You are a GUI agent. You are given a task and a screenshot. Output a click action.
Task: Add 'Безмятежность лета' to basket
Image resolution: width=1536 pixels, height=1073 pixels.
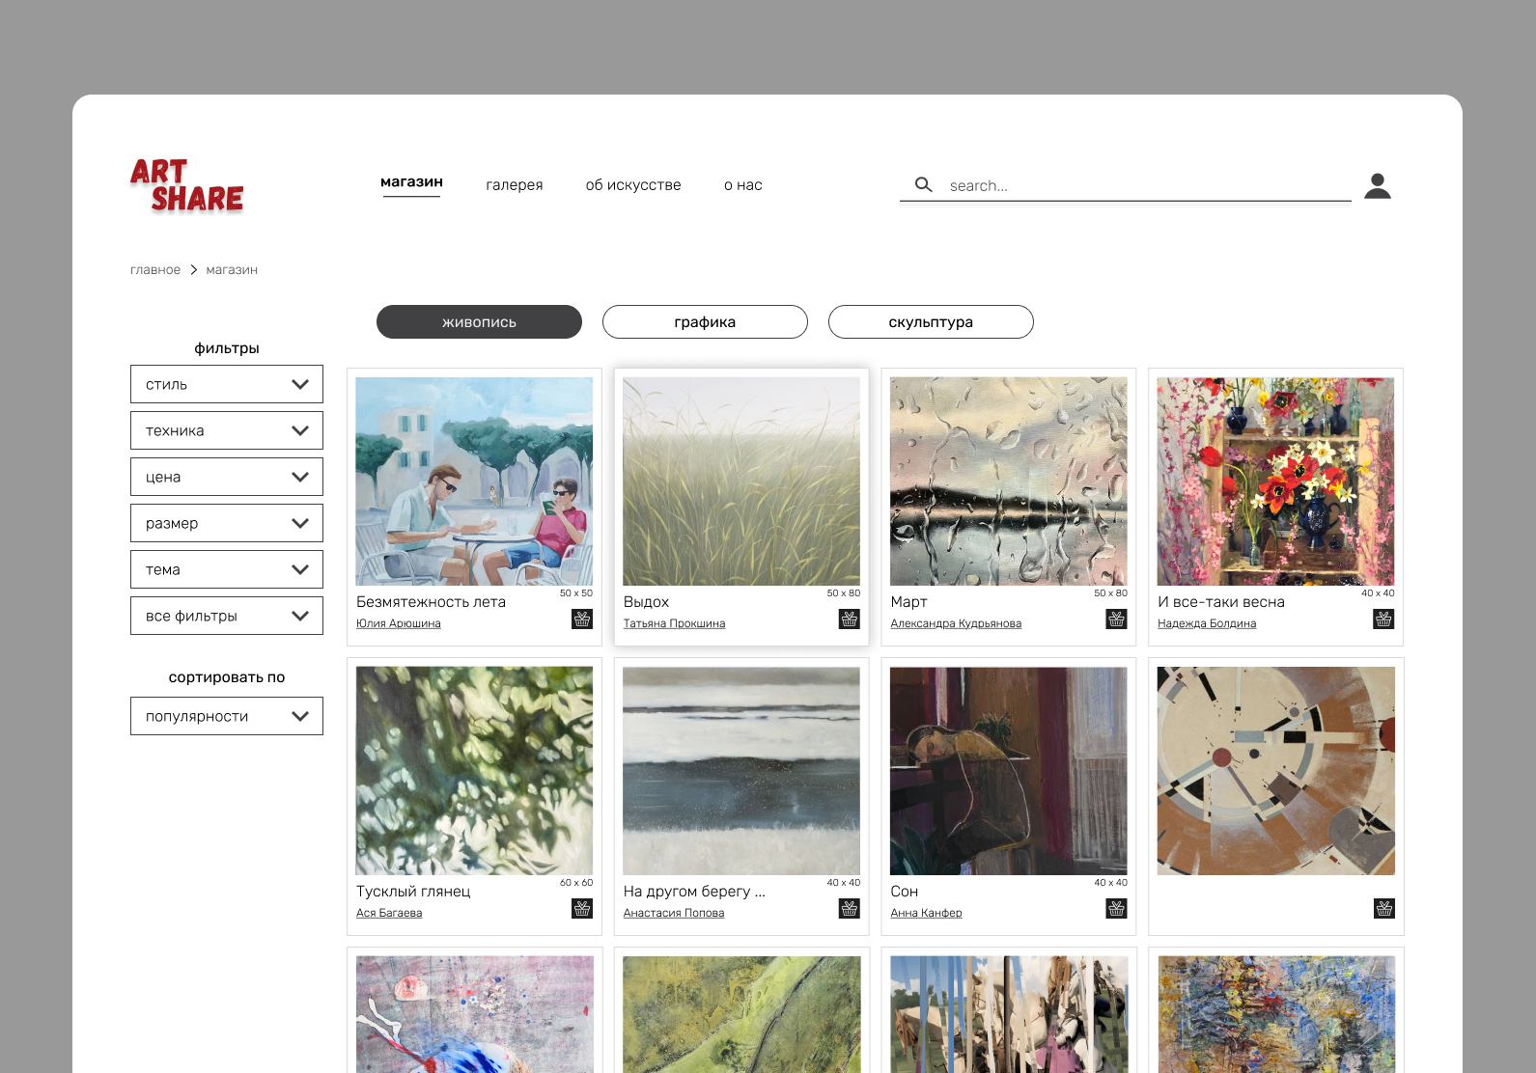point(582,619)
